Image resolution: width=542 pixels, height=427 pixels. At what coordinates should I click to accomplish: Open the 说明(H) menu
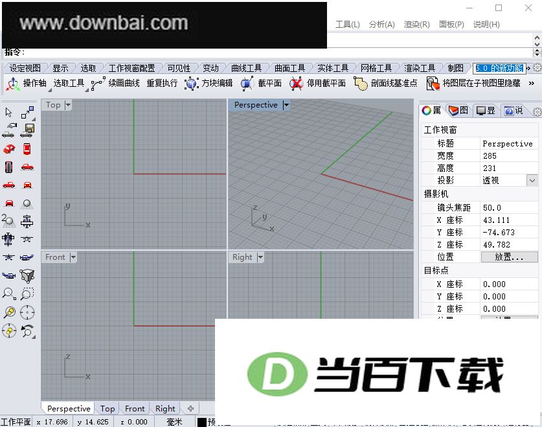[486, 25]
